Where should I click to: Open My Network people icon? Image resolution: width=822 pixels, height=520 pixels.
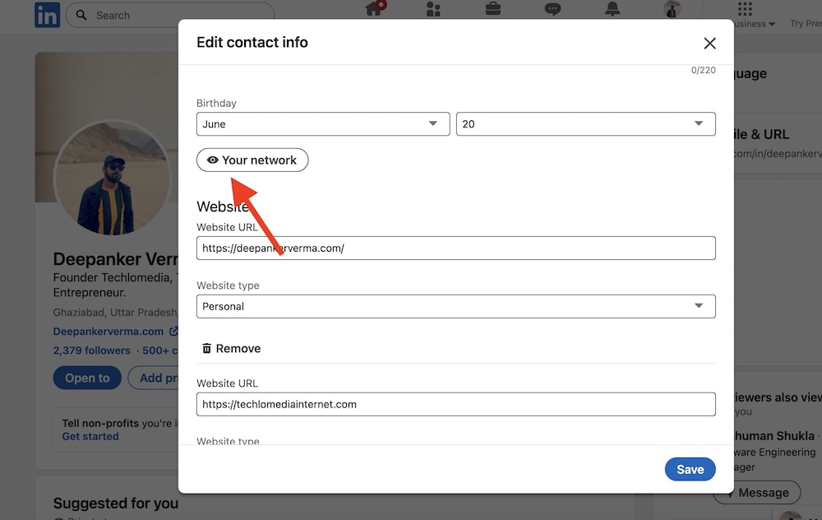(433, 9)
